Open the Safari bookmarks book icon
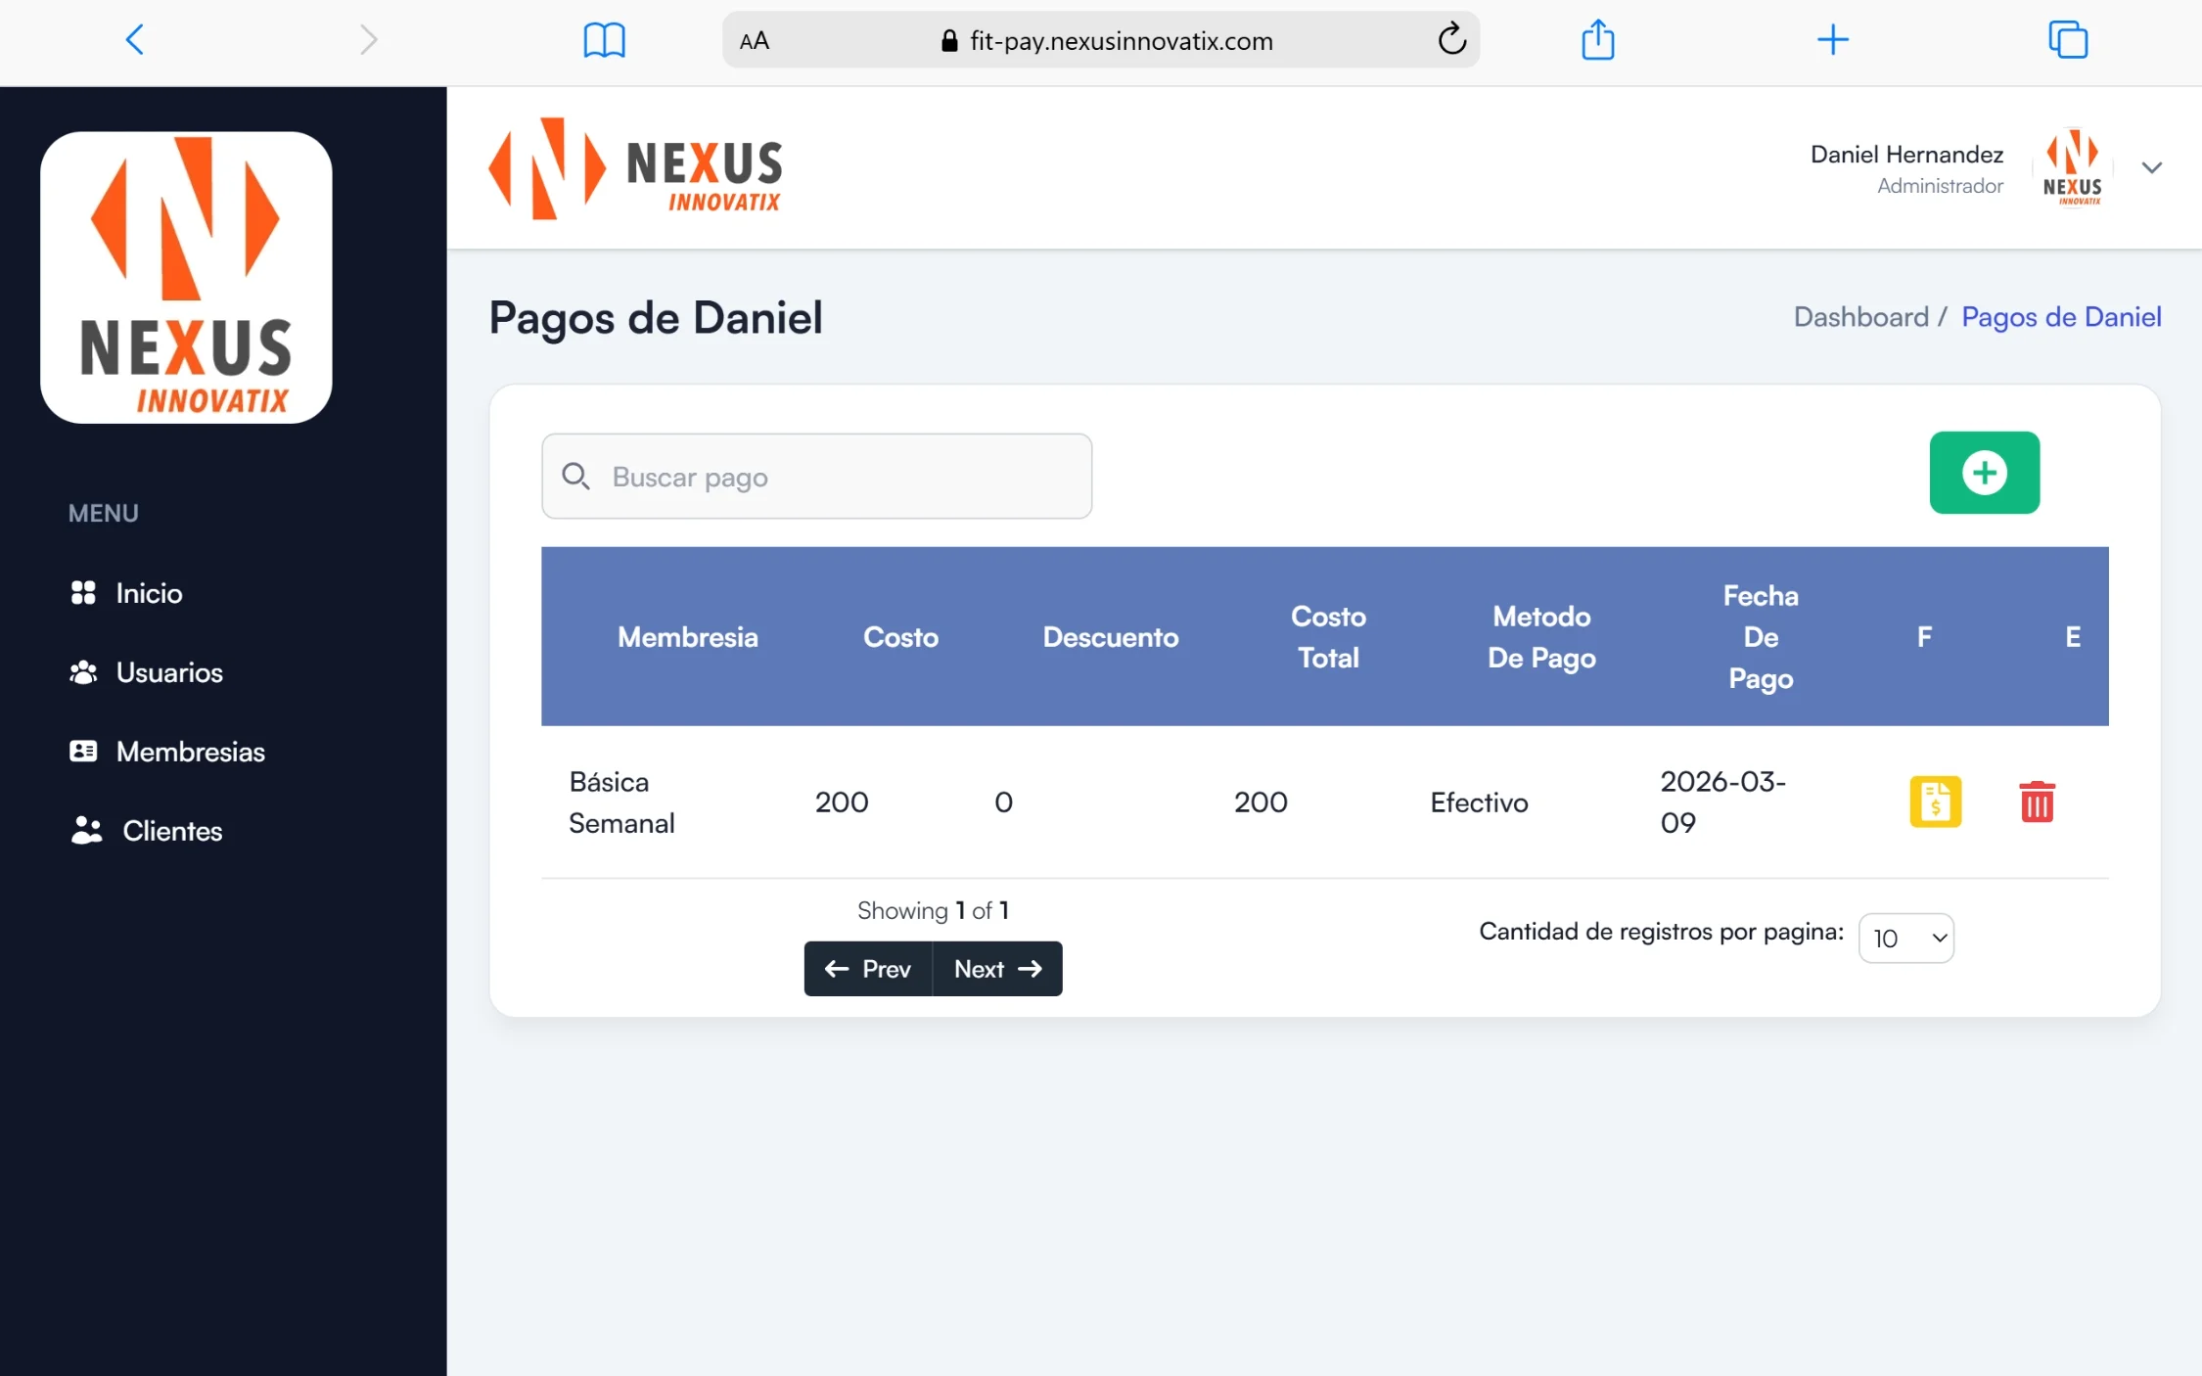The height and width of the screenshot is (1376, 2202). pyautogui.click(x=604, y=40)
